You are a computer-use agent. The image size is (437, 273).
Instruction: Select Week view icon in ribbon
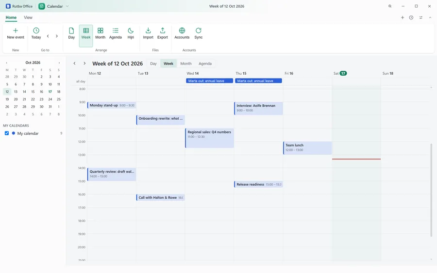click(x=86, y=36)
